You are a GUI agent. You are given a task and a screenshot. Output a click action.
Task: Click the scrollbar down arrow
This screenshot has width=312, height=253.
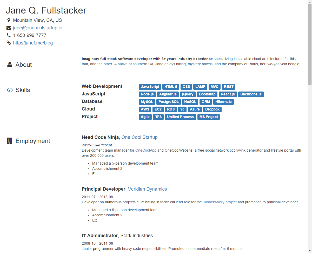pos(310,251)
